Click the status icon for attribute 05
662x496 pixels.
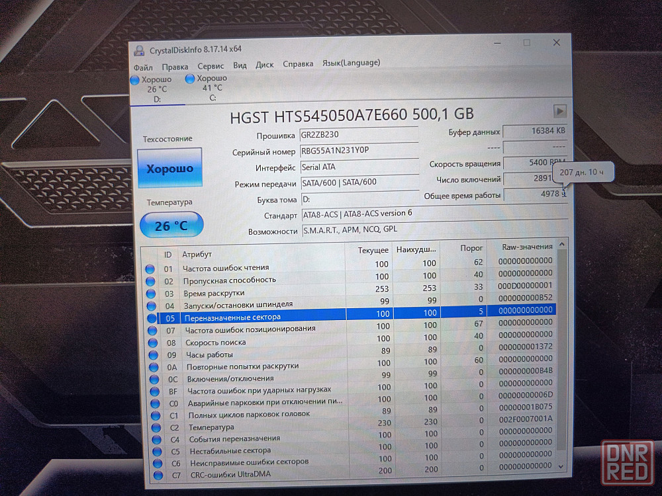click(152, 318)
